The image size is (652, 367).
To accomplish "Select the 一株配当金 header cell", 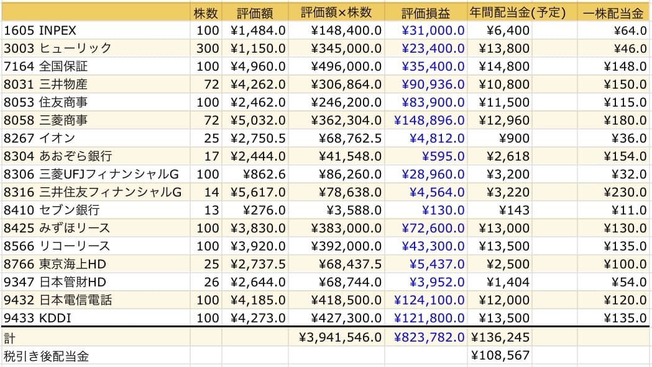I will 613,13.
